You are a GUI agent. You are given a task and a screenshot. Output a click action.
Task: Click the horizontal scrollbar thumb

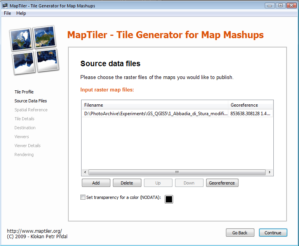click(177, 172)
